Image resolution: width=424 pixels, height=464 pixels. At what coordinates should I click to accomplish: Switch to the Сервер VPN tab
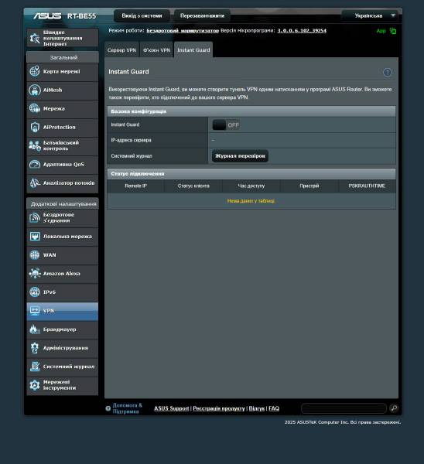tap(121, 50)
